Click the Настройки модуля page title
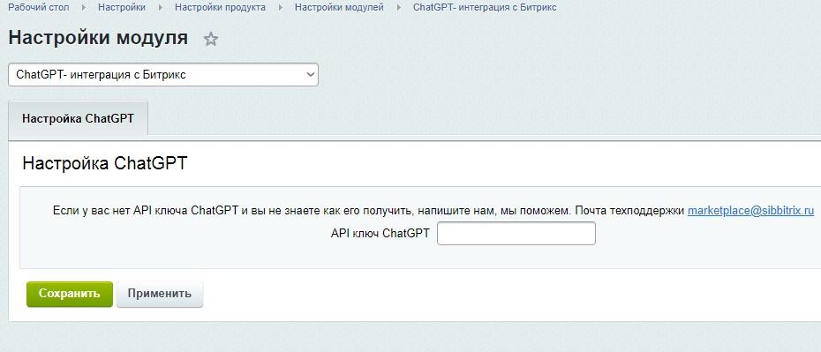 pyautogui.click(x=99, y=38)
